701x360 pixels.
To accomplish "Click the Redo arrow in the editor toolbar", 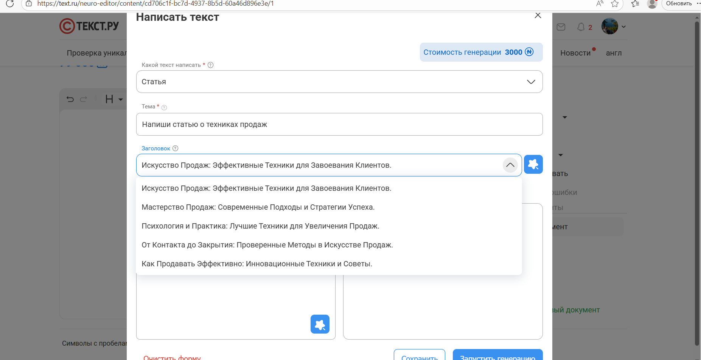I will coord(84,99).
